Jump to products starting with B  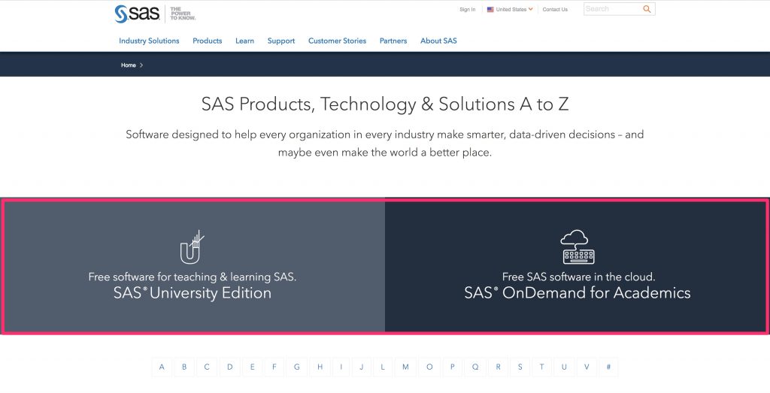click(184, 367)
